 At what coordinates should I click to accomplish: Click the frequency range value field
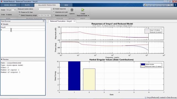coord(44,15)
